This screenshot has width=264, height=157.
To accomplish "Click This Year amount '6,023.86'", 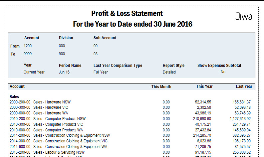I will [x=204, y=141].
